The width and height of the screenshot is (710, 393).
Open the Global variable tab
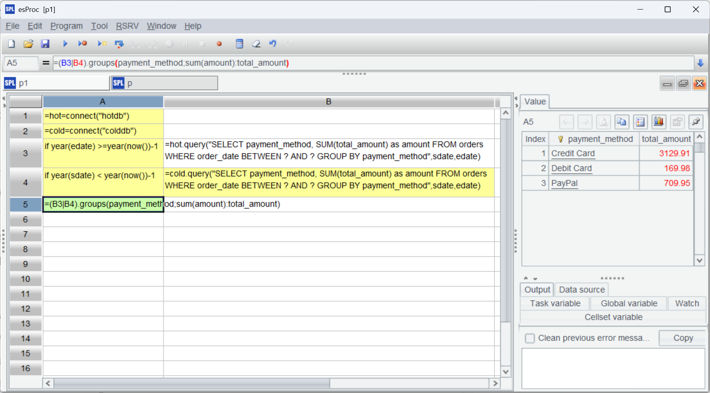[629, 303]
